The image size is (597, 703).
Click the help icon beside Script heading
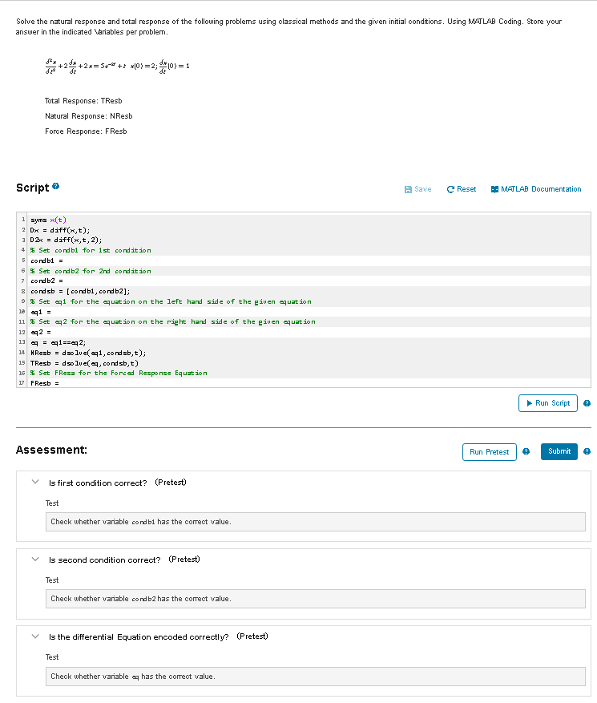(x=55, y=186)
